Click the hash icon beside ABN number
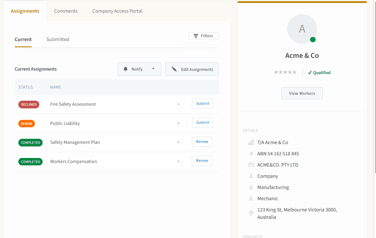 pos(251,154)
